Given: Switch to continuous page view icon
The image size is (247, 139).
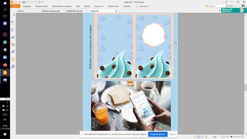Looking at the screenshot, I should (x=199, y=137).
